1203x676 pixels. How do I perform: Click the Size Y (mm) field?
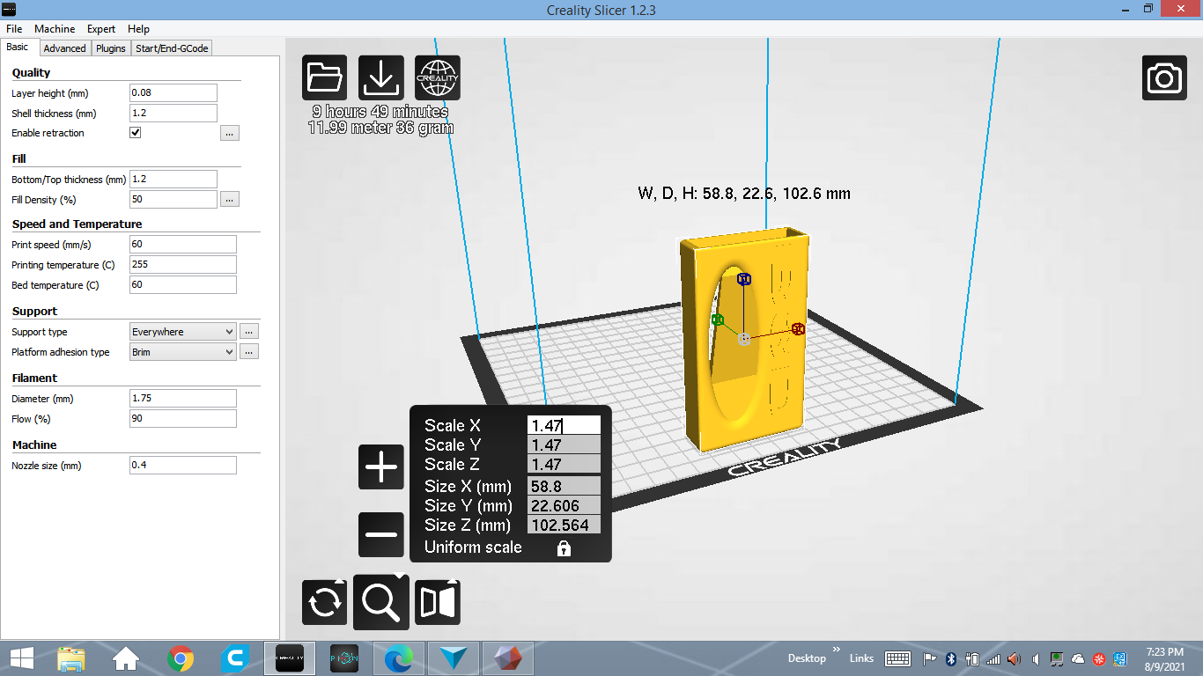565,505
